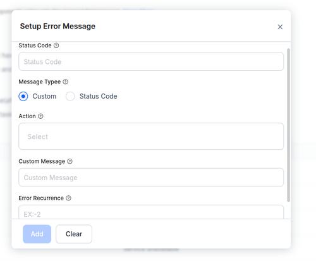Click the Custom Message help icon
This screenshot has width=316, height=261.
pos(70,161)
